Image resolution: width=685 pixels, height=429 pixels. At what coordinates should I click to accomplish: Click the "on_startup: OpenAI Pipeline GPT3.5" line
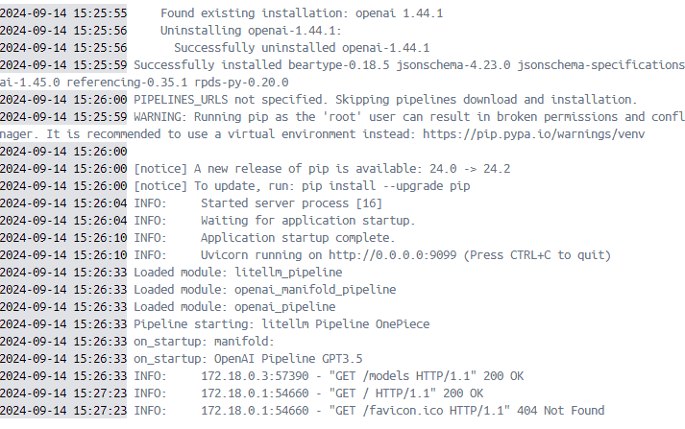tap(248, 359)
